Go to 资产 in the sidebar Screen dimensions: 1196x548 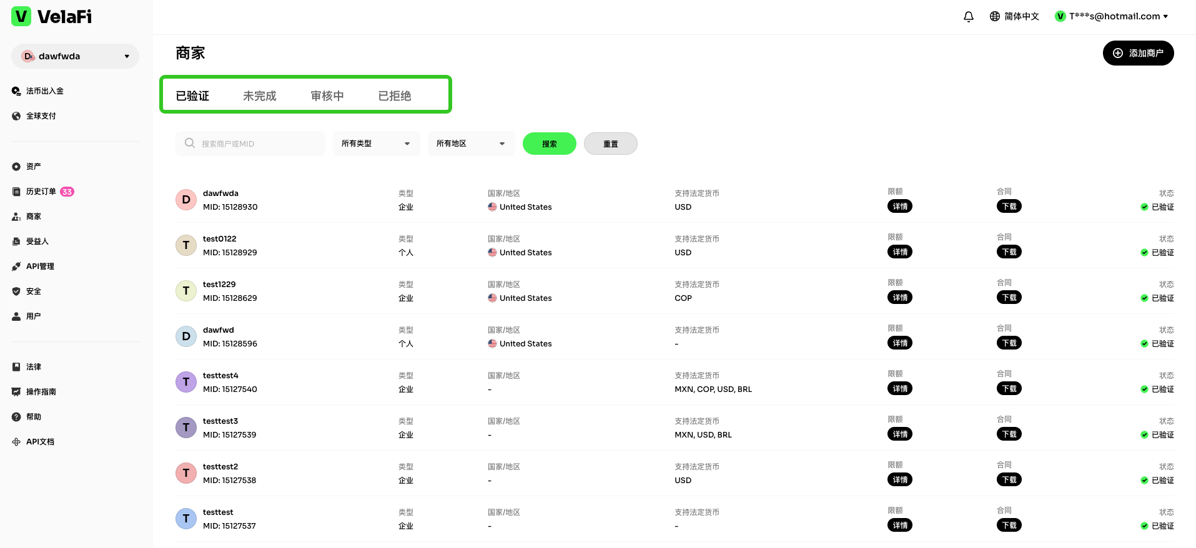[33, 167]
